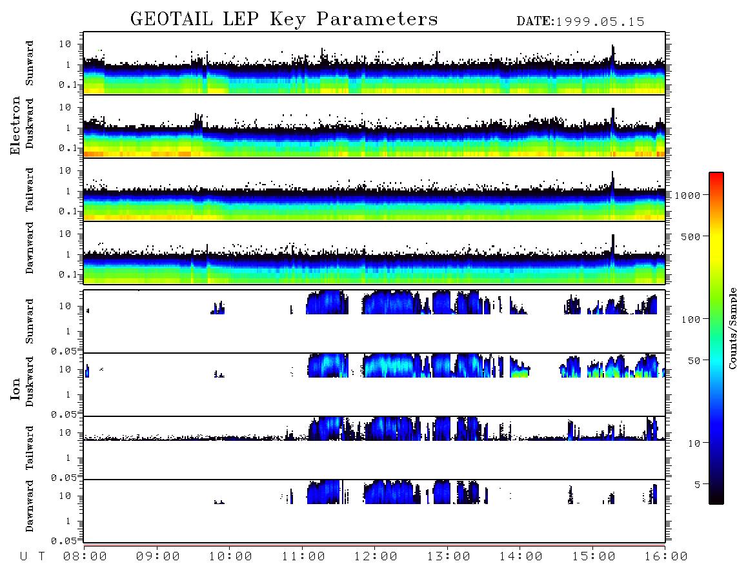Image resolution: width=737 pixels, height=568 pixels.
Task: Select the Electron "Dawnward" panel label
Action: [30, 248]
